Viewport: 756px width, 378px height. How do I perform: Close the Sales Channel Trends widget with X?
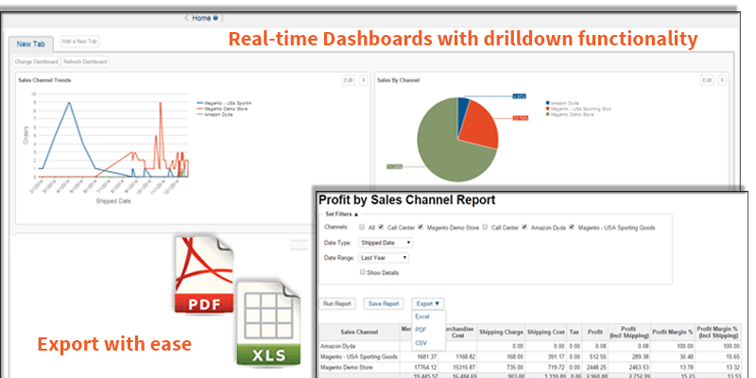pyautogui.click(x=363, y=80)
